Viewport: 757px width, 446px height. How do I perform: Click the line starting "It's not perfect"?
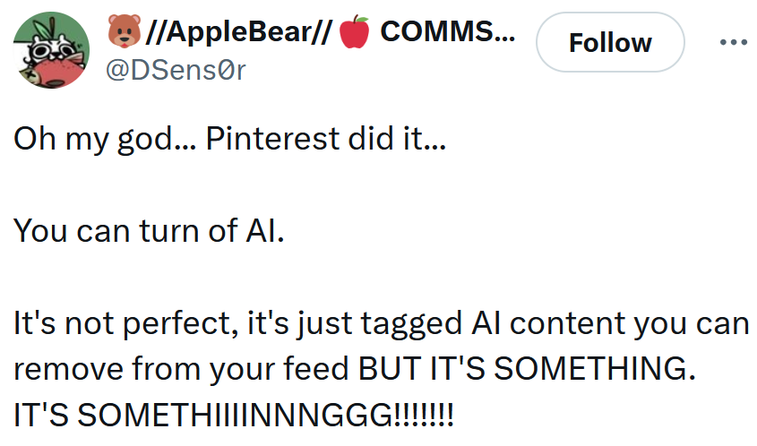pos(381,322)
